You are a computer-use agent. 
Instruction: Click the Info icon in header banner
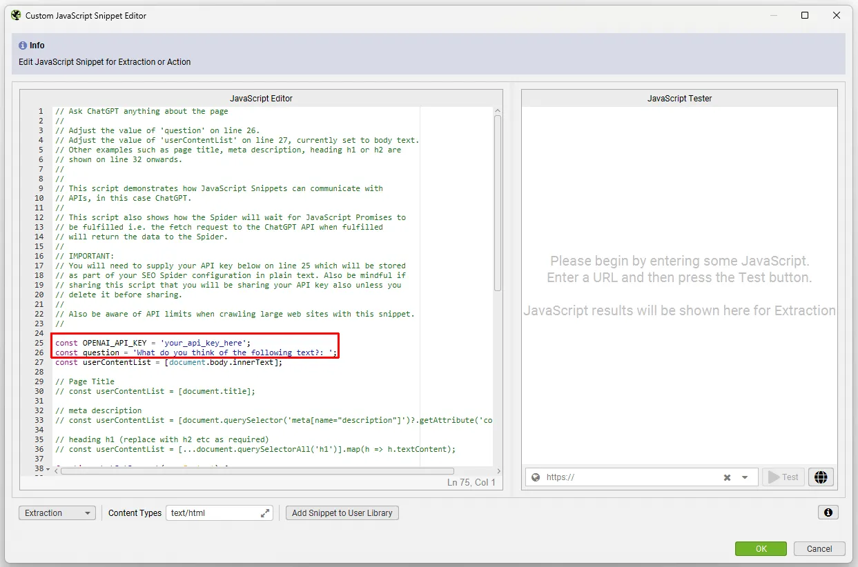(x=23, y=46)
